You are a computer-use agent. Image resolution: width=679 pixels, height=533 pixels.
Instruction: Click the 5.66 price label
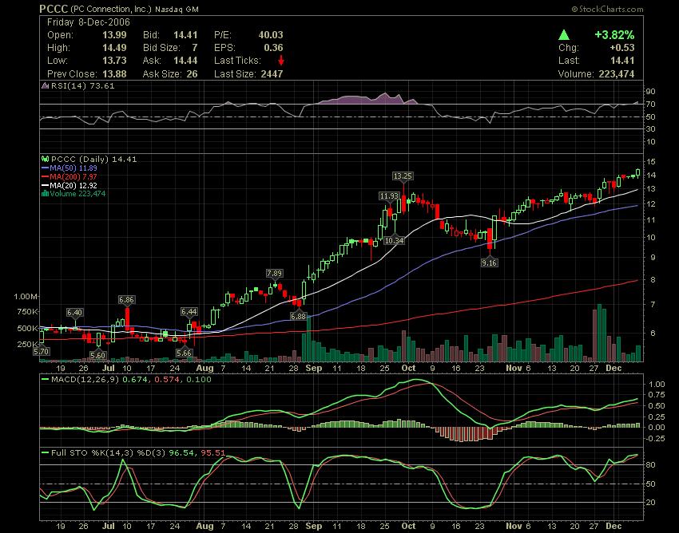[x=184, y=353]
